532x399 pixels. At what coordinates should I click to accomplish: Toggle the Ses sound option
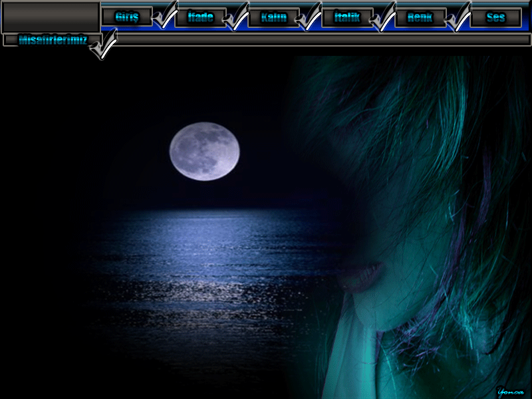(x=495, y=17)
